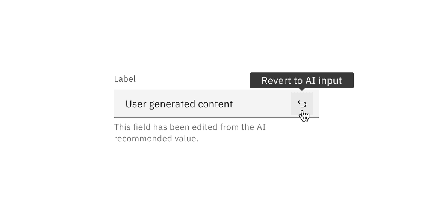
Task: Click the field's bottom border underline
Action: click(x=216, y=117)
